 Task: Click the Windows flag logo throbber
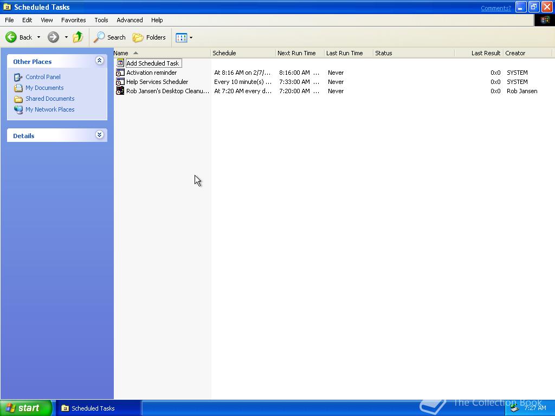tap(544, 20)
